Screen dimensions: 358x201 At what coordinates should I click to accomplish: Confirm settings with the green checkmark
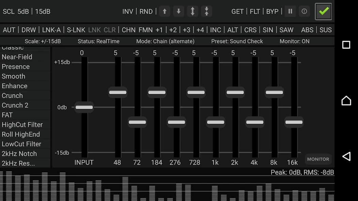[x=323, y=11]
